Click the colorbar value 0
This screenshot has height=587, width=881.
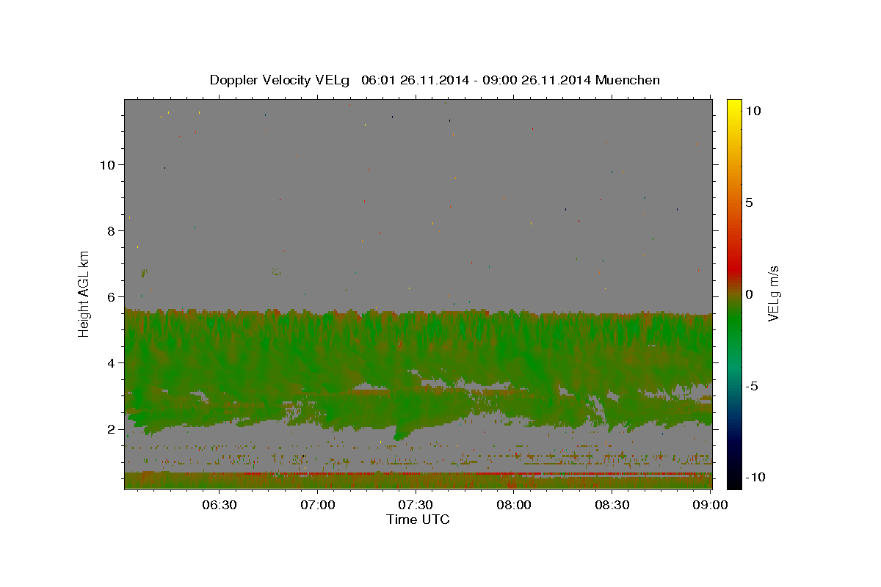coord(750,293)
